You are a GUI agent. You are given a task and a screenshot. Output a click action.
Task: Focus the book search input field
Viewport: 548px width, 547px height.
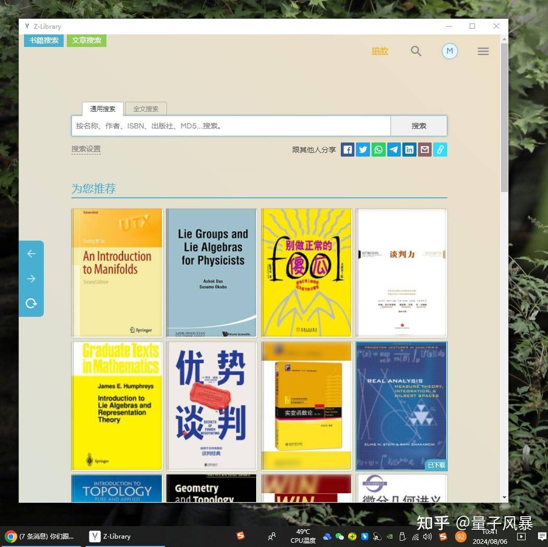coord(231,126)
